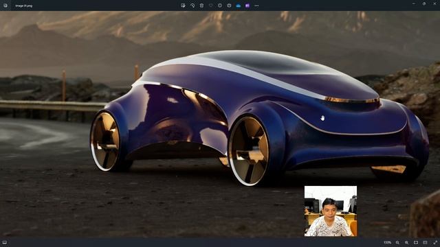Rotate the image with the rotate icon
The height and width of the screenshot is (247, 440).
192,5
